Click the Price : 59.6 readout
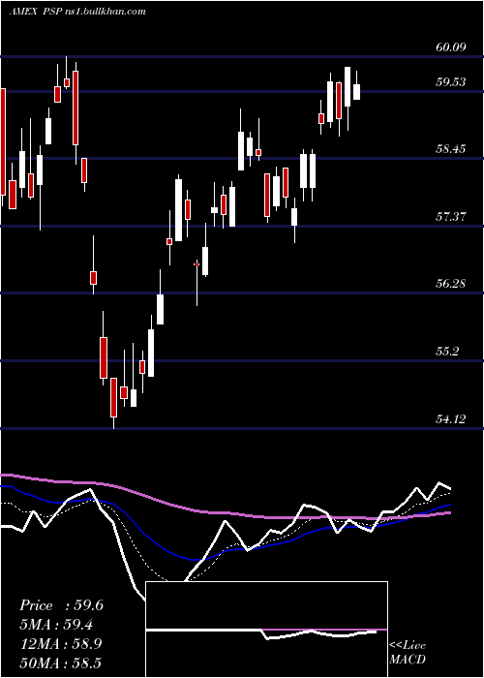Viewport: 484px width, 678px height. [61, 605]
